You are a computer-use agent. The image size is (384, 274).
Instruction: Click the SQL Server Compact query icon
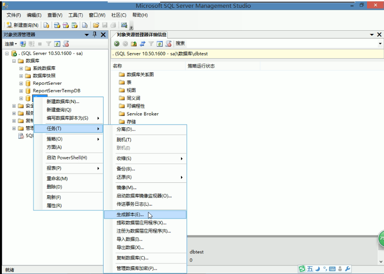[85, 25]
